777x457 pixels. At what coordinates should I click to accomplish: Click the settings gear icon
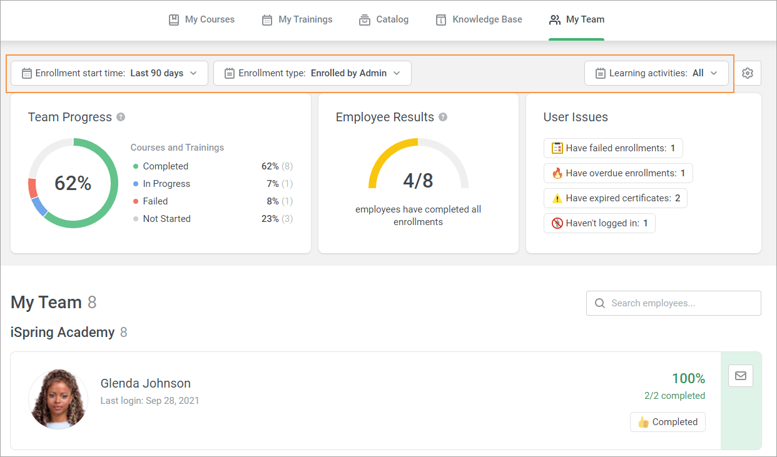747,73
